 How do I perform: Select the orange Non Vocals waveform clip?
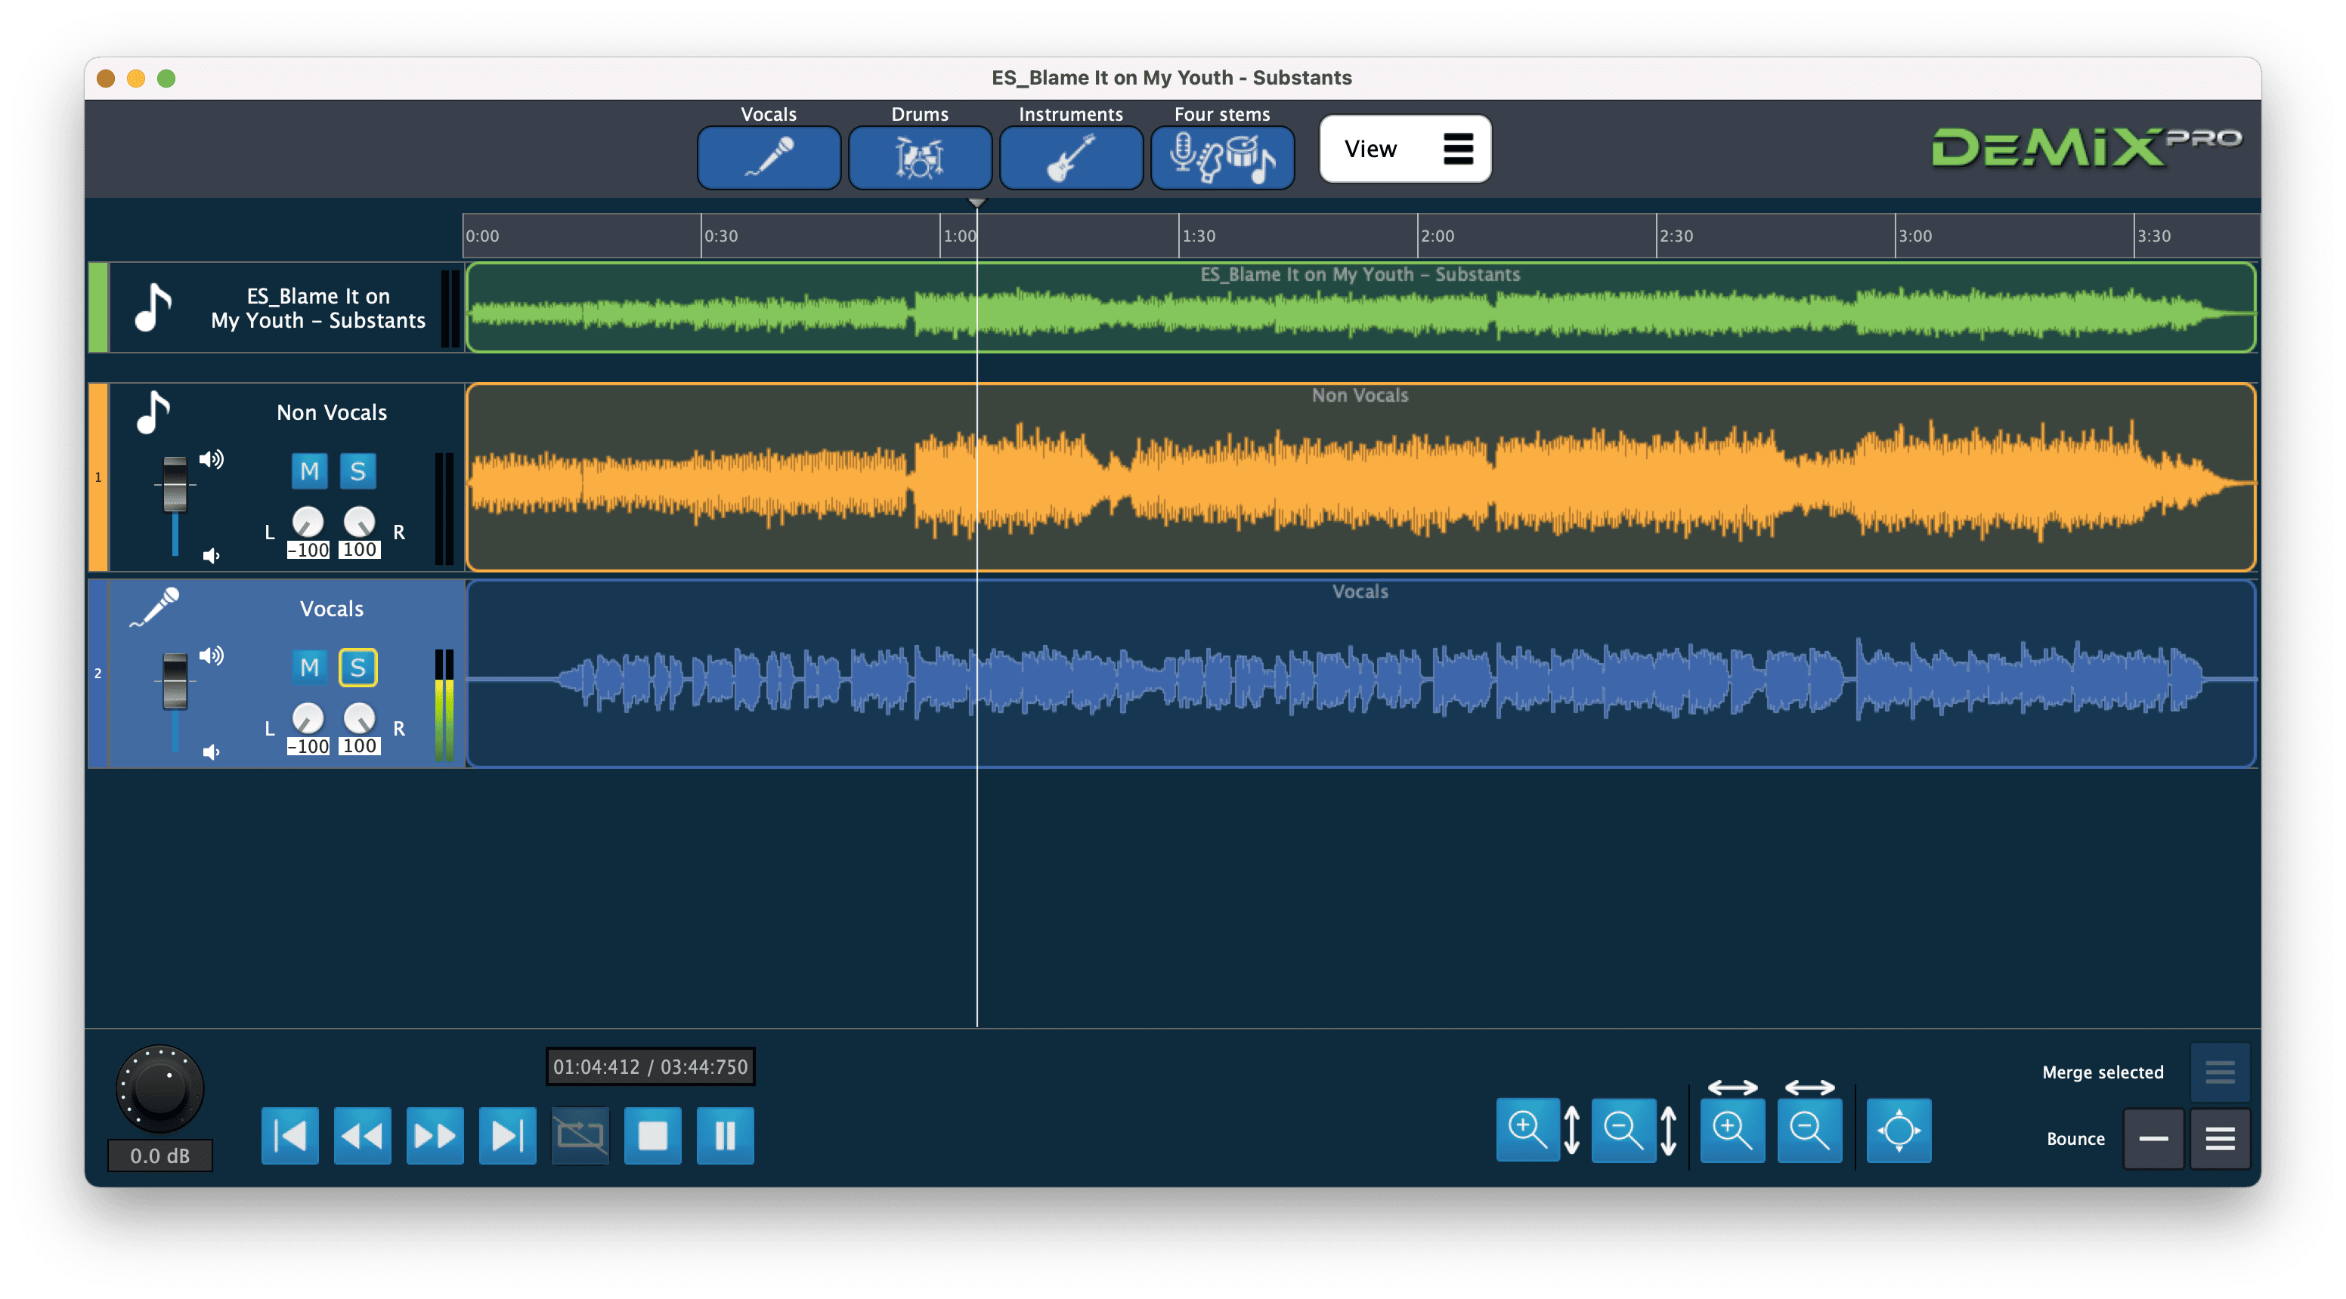1360,477
